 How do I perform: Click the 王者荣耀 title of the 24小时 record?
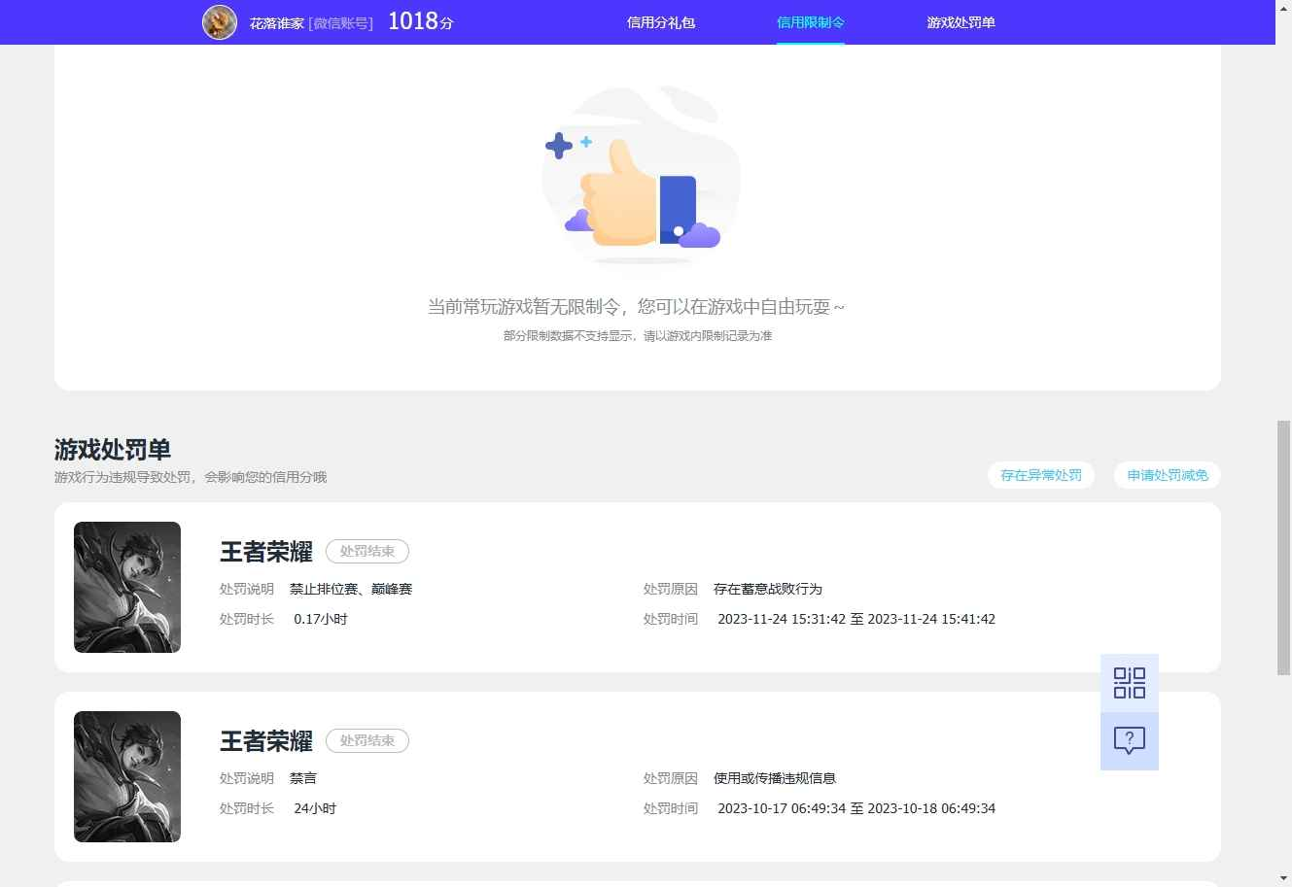266,741
